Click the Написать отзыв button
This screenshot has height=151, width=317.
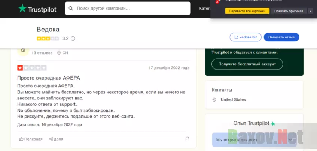tap(281, 37)
